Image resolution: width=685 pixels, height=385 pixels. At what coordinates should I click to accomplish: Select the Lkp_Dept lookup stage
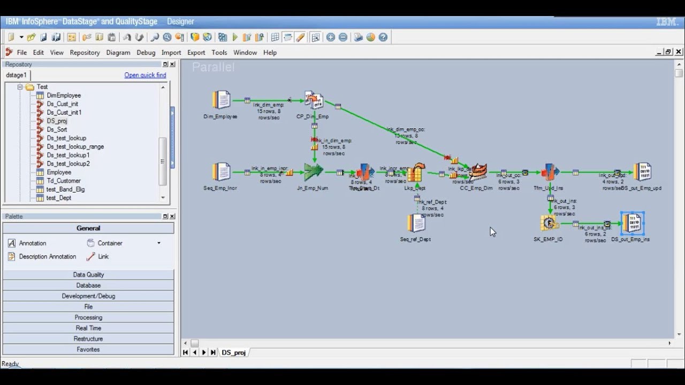[x=415, y=172]
